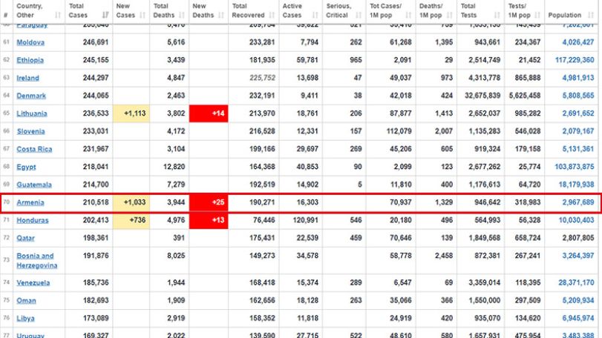Sort by Total Recovered column icon

pyautogui.click(x=272, y=16)
